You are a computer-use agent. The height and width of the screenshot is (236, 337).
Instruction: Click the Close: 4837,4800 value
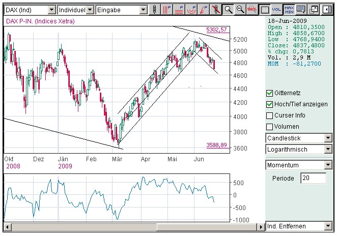pos(296,45)
